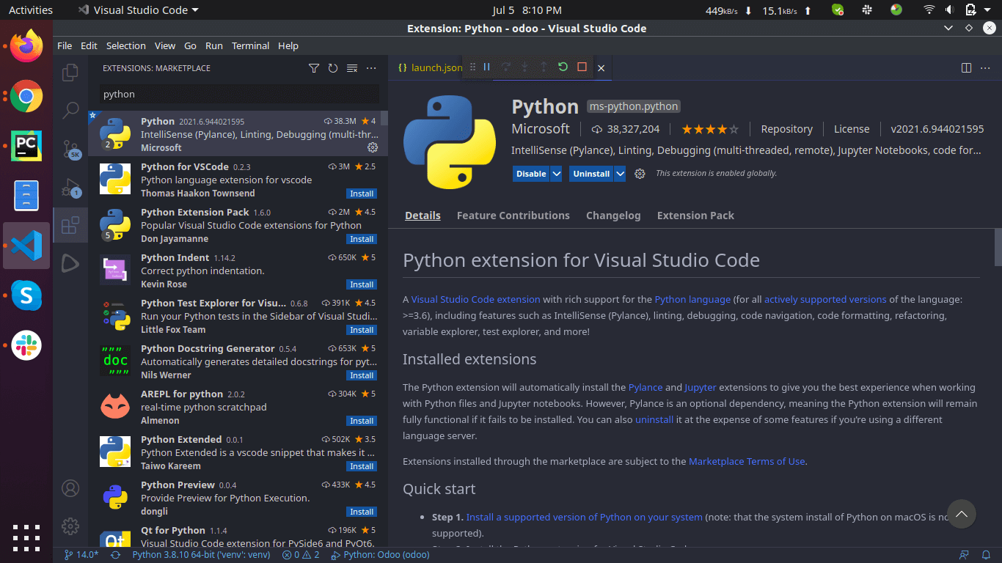1002x563 pixels.
Task: Open manage gear next to Uninstall button
Action: [x=640, y=174]
